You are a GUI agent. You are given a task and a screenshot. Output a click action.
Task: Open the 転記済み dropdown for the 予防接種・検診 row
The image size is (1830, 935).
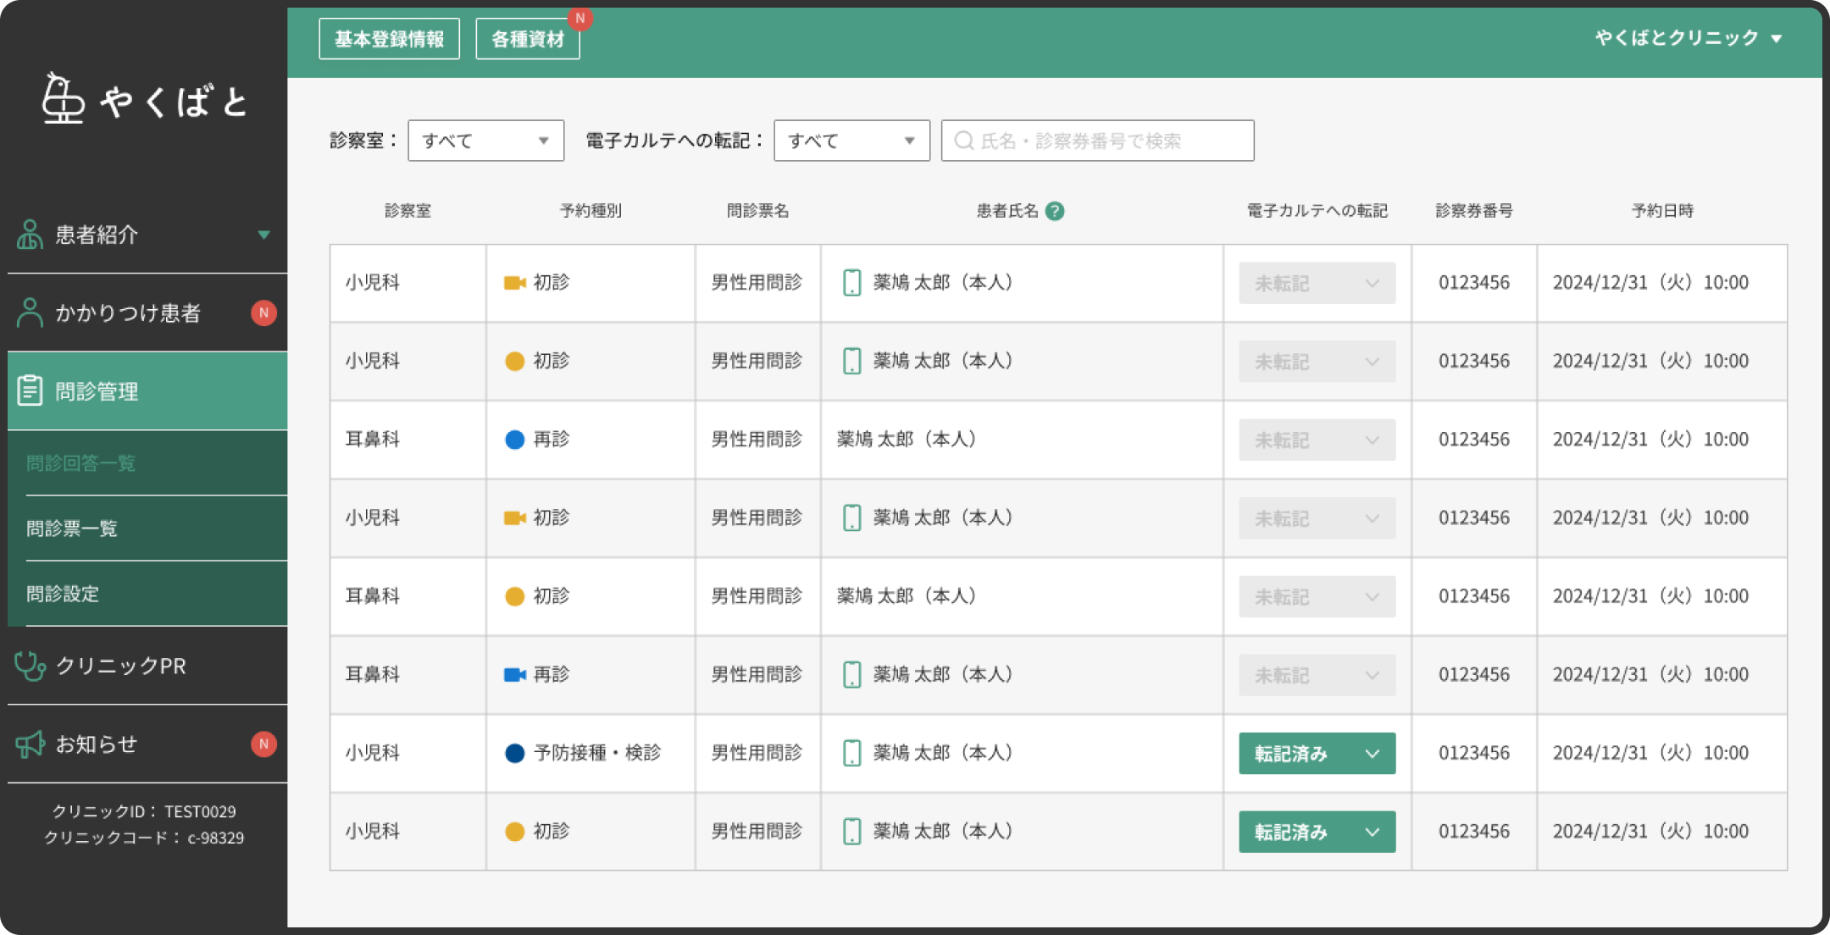coord(1317,754)
